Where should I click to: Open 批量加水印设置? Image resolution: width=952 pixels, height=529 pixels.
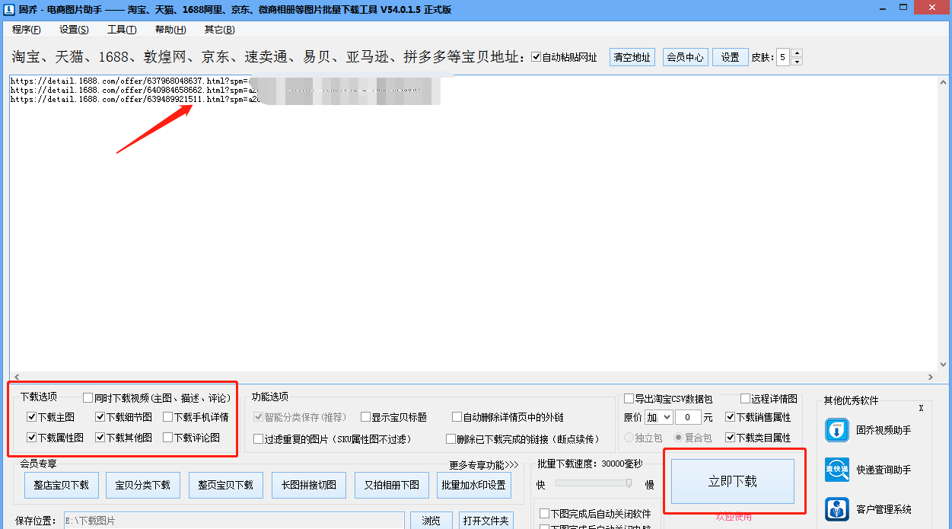(x=473, y=485)
